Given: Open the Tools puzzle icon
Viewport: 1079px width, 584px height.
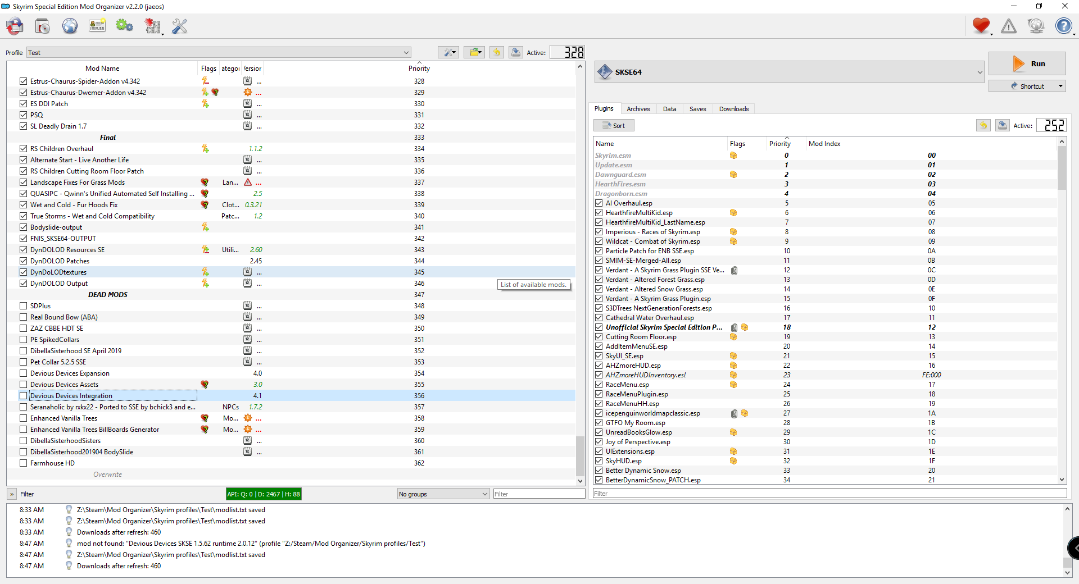Looking at the screenshot, I should point(152,26).
